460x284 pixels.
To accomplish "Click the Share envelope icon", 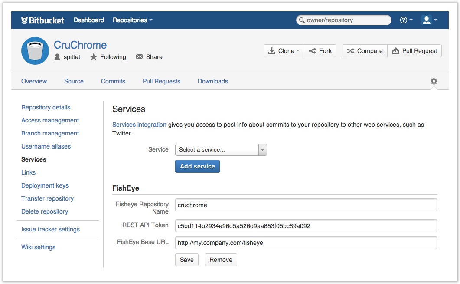I will (140, 57).
